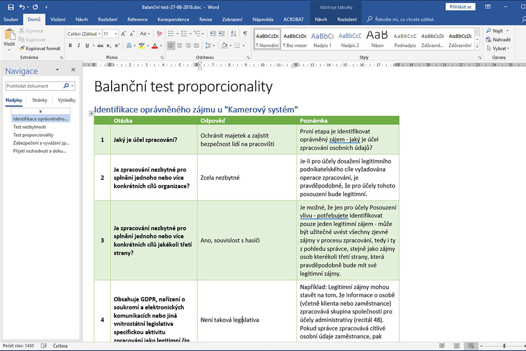Apply superscript formatting
Image resolution: width=526 pixels, height=351 pixels.
pos(117,46)
